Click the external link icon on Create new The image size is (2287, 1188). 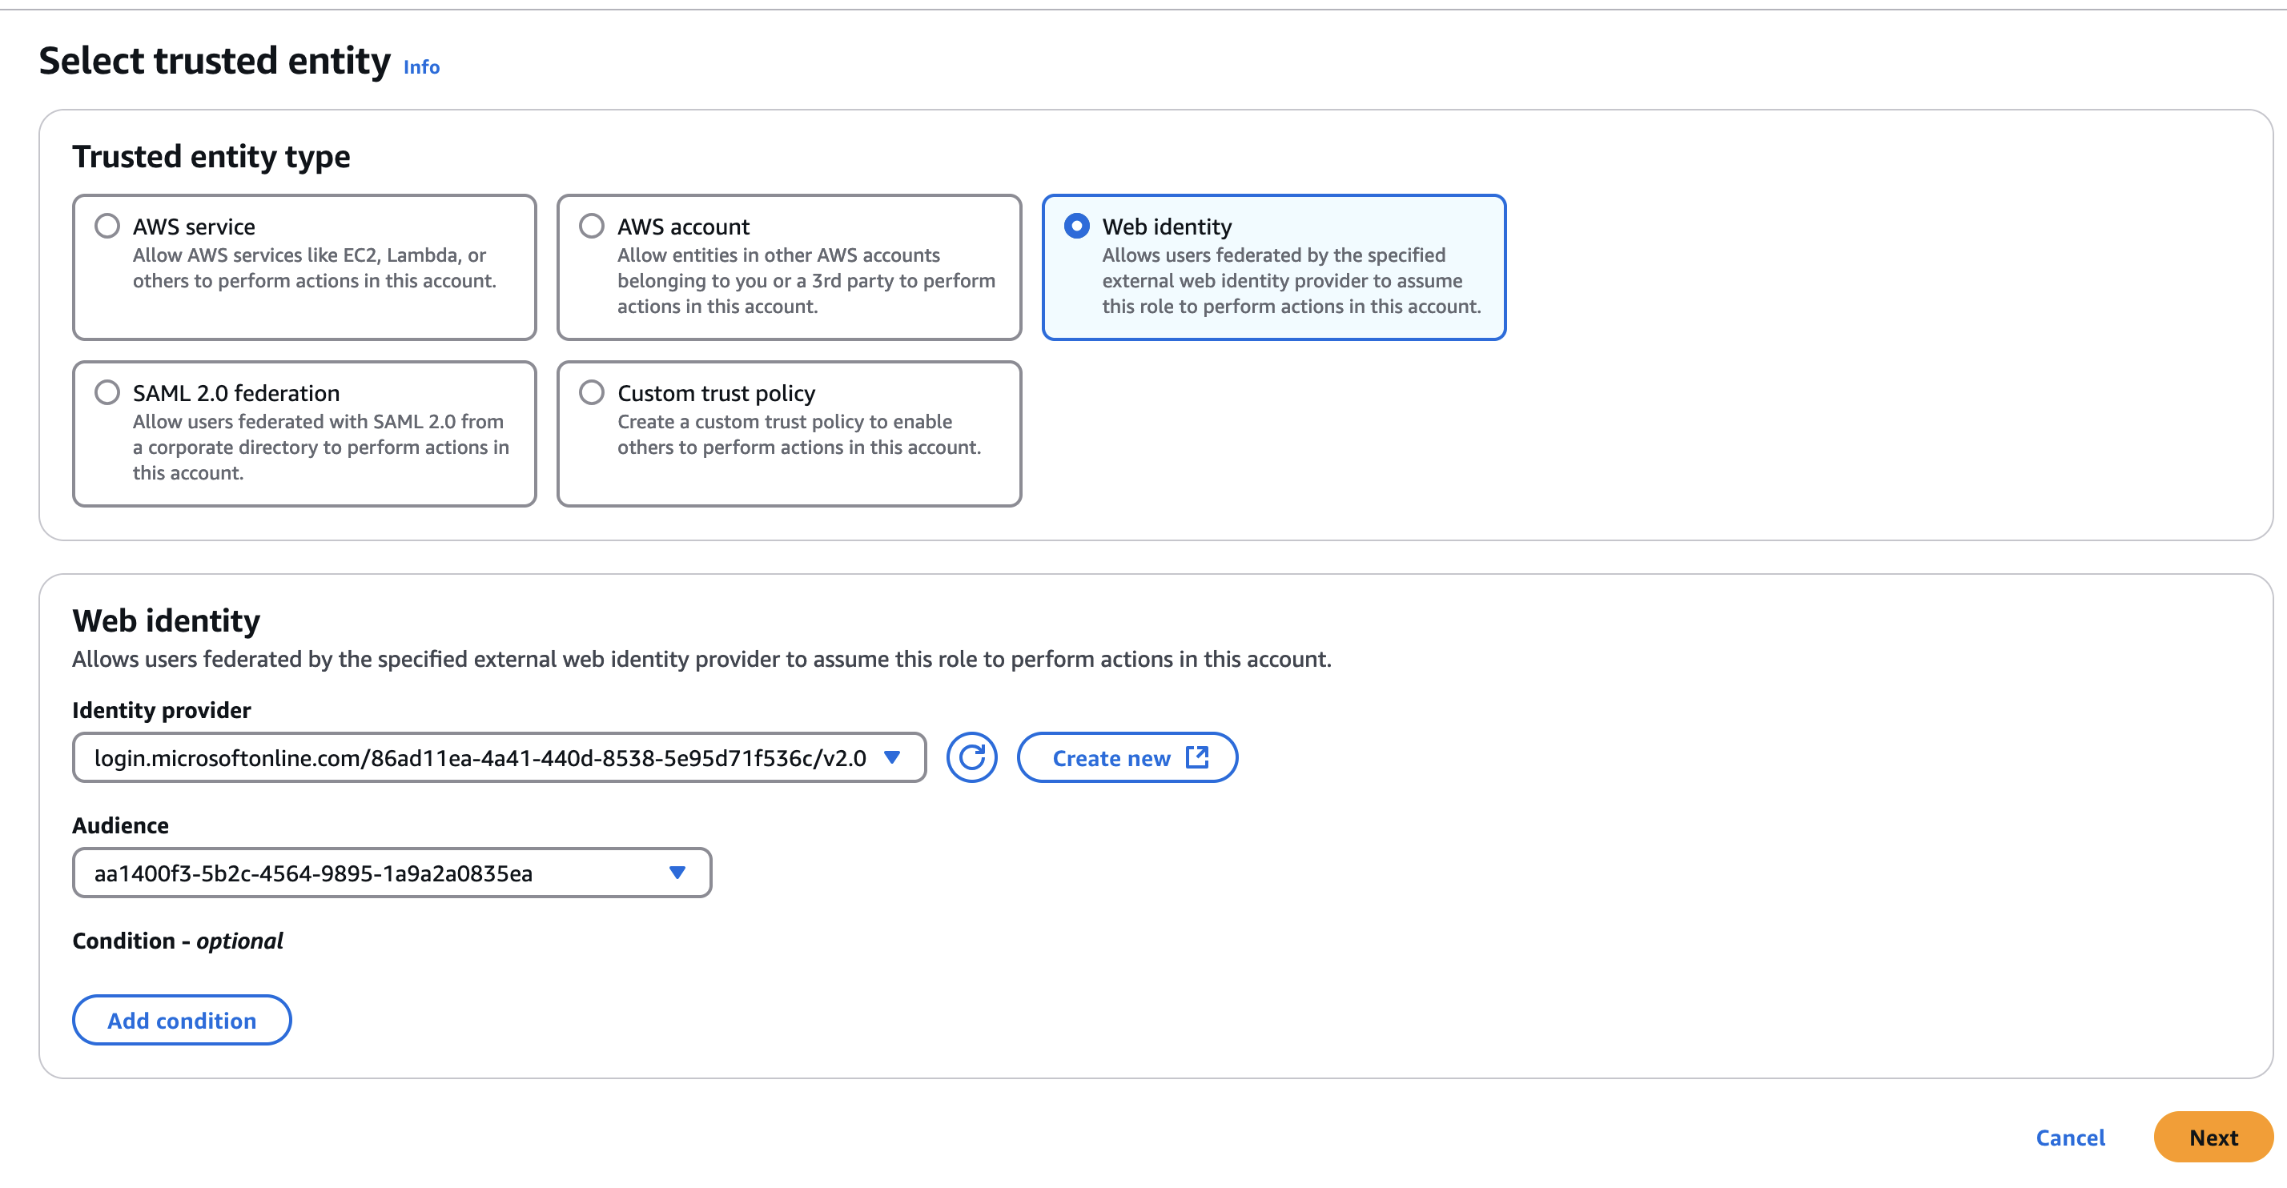pos(1197,757)
